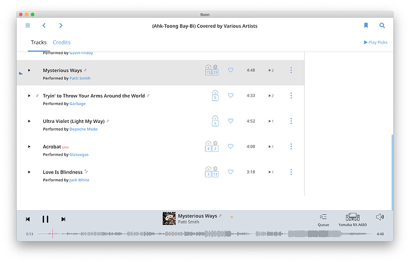Show 4 library versions of Acrobat
Image resolution: width=410 pixels, height=263 pixels.
(x=208, y=147)
